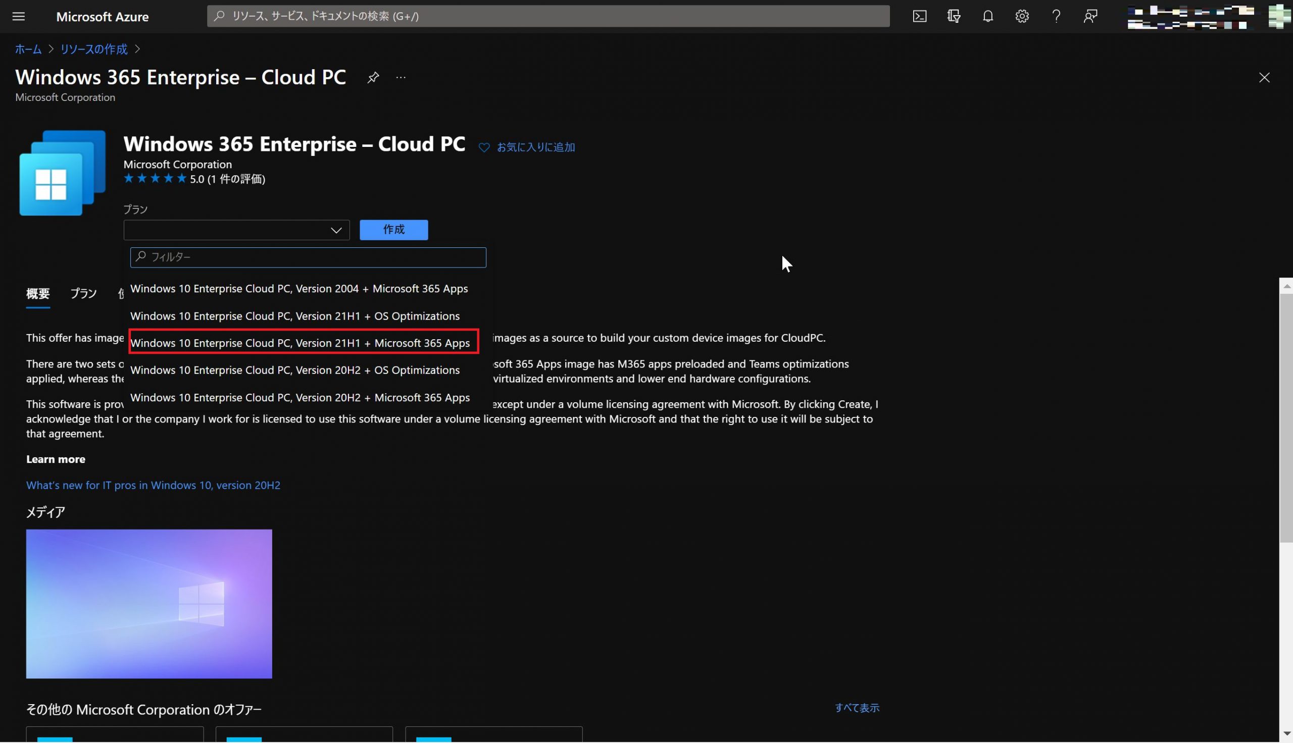This screenshot has height=743, width=1293.
Task: Open Directories and subscriptions filter icon
Action: [954, 16]
